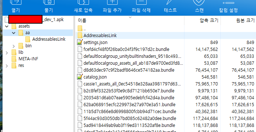
Task: Click the 테스트 toolbar button
Action: [x=170, y=7]
